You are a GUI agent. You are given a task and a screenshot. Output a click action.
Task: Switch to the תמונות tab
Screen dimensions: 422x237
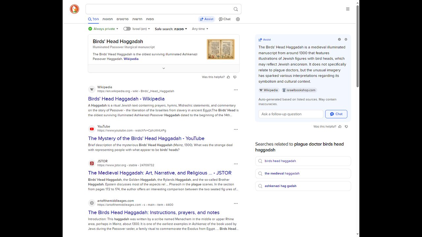coord(107,19)
